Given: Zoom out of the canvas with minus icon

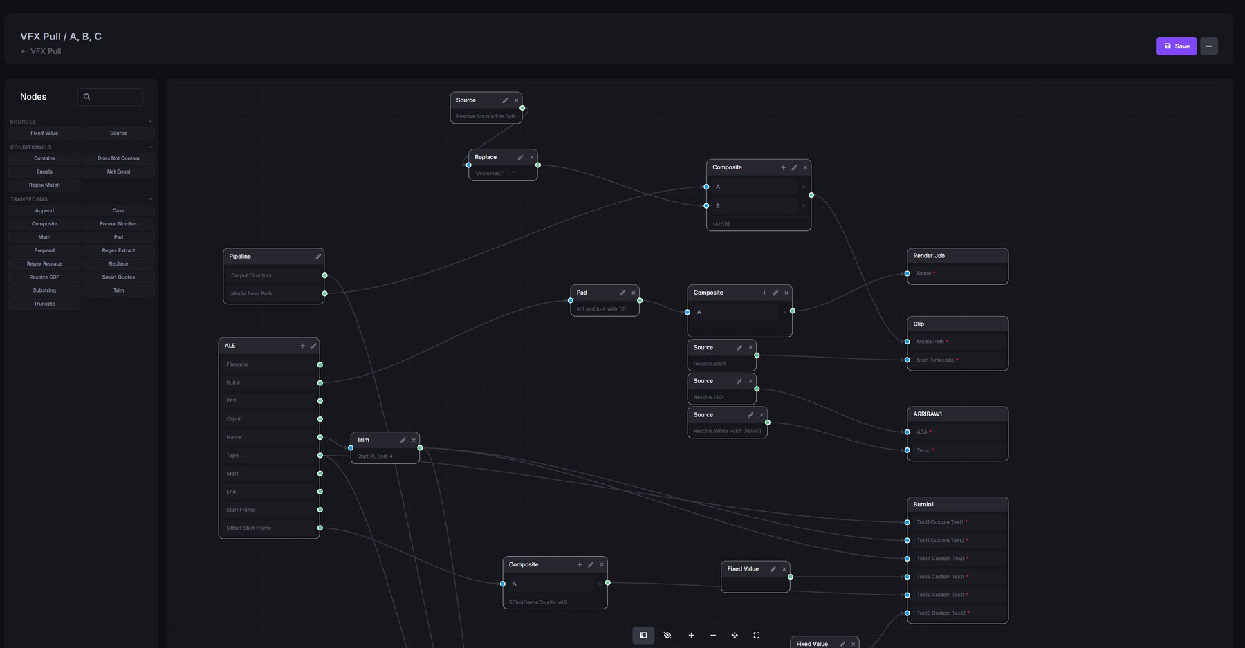Looking at the screenshot, I should pyautogui.click(x=713, y=635).
